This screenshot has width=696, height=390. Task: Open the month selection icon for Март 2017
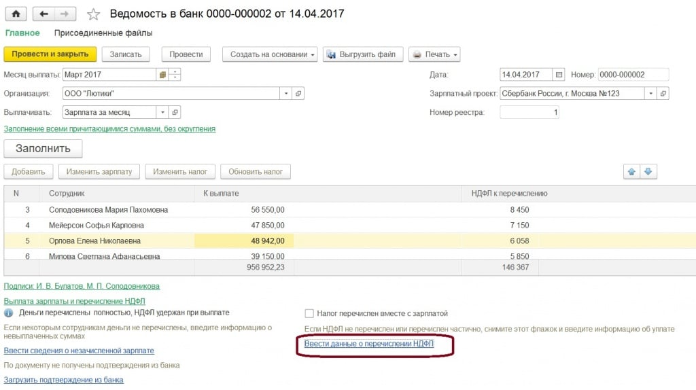162,75
